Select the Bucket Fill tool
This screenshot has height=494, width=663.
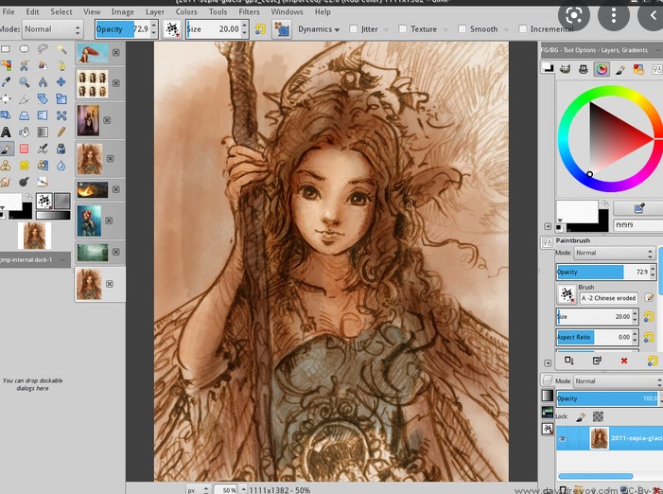click(x=24, y=132)
